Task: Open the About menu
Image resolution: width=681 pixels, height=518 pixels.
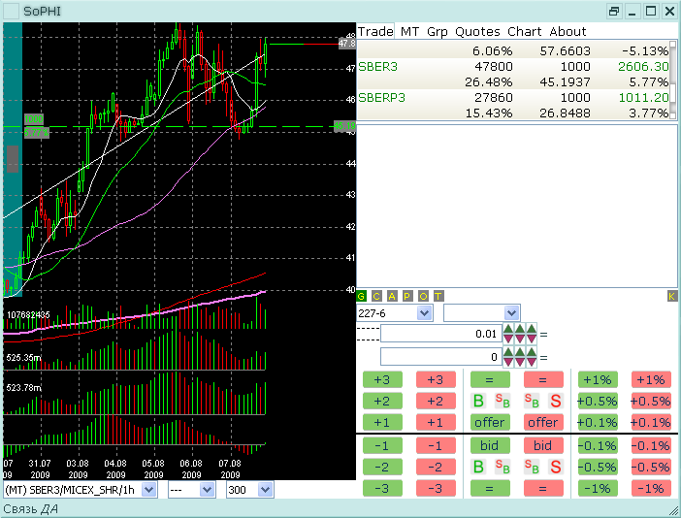Action: tap(568, 31)
